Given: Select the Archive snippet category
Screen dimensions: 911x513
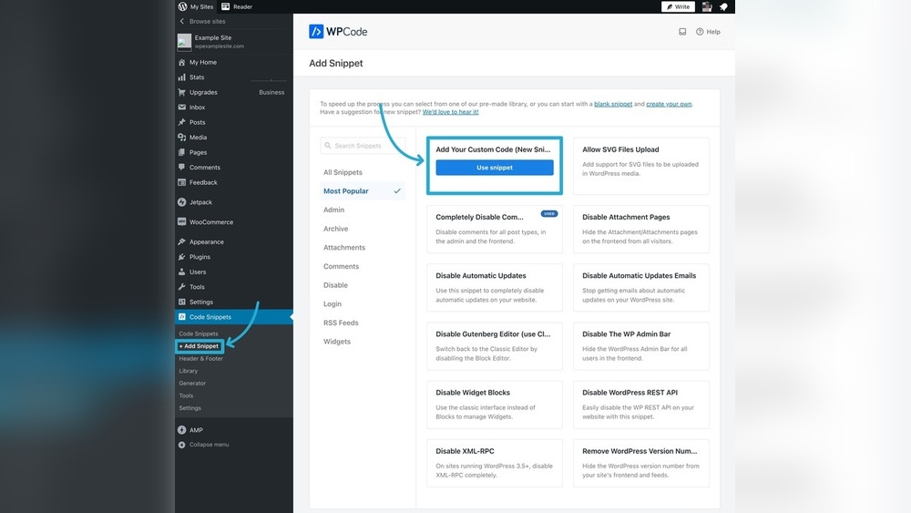Looking at the screenshot, I should pos(336,229).
